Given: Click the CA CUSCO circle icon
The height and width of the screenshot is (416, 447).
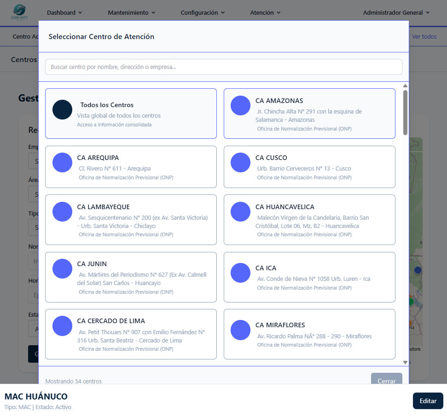Looking at the screenshot, I should (240, 163).
